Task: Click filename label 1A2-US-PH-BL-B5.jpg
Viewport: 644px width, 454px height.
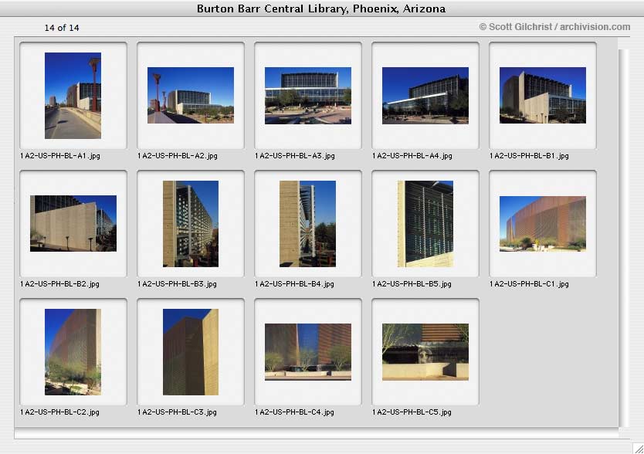Action: 412,284
